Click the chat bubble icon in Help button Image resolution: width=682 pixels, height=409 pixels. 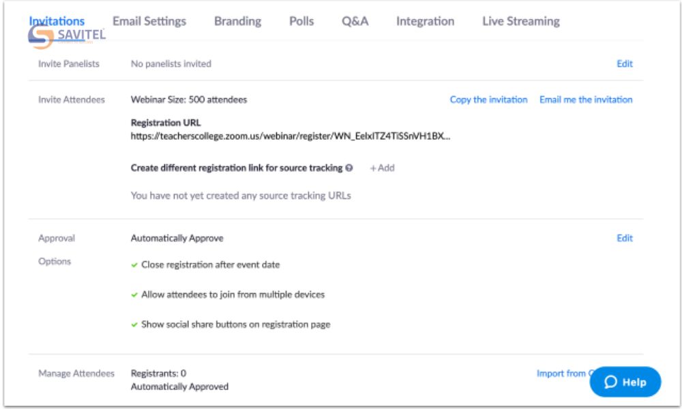pos(611,382)
